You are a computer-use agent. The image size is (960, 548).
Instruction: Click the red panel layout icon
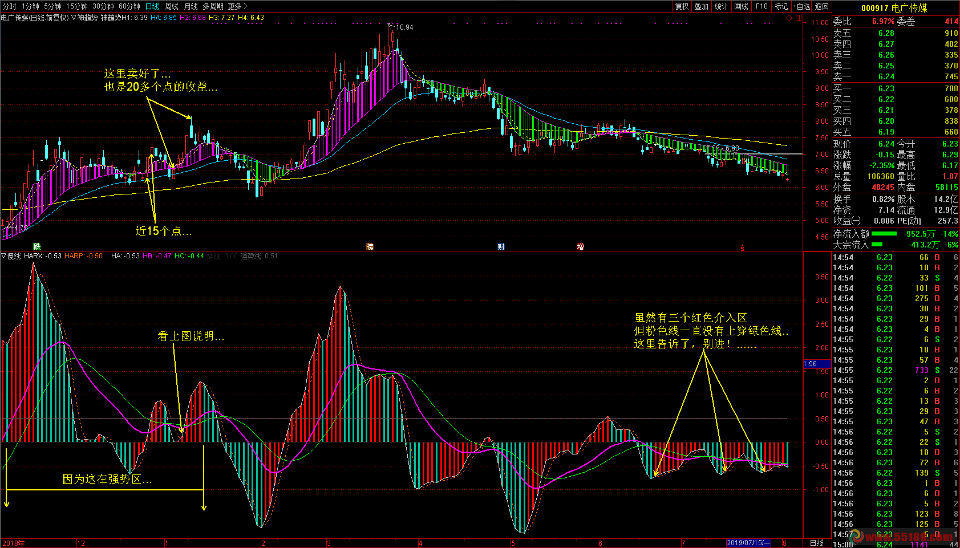click(x=799, y=18)
